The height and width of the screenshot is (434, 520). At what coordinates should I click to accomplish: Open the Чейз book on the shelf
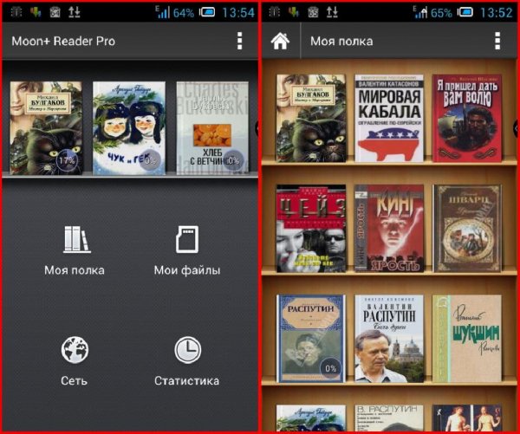tap(311, 229)
